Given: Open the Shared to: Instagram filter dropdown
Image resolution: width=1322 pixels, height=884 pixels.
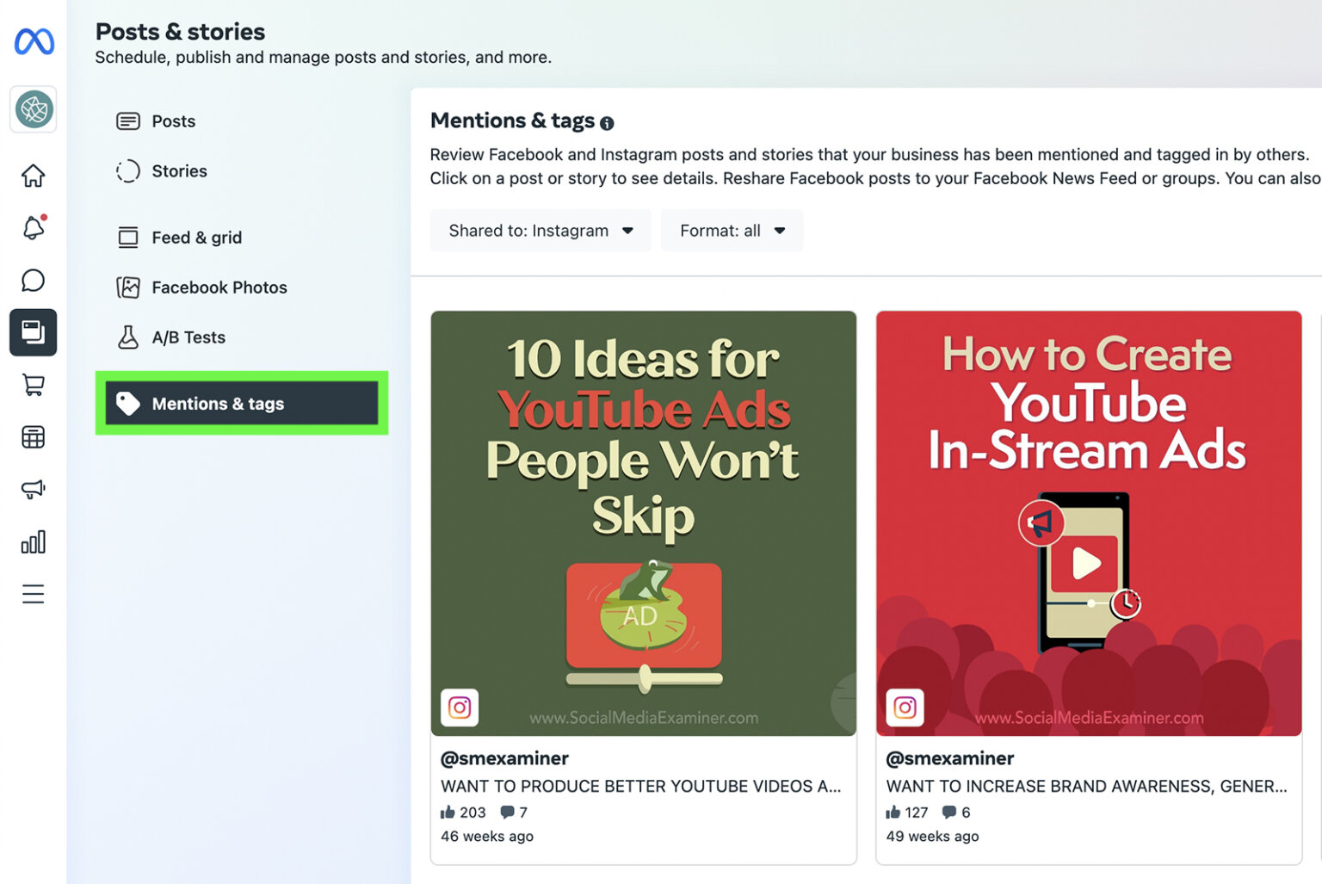Looking at the screenshot, I should tap(540, 230).
